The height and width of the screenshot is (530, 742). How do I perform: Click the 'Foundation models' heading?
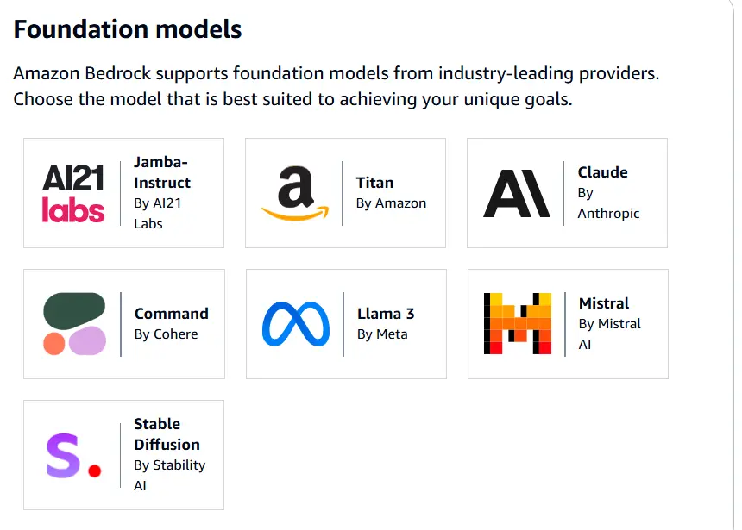128,30
